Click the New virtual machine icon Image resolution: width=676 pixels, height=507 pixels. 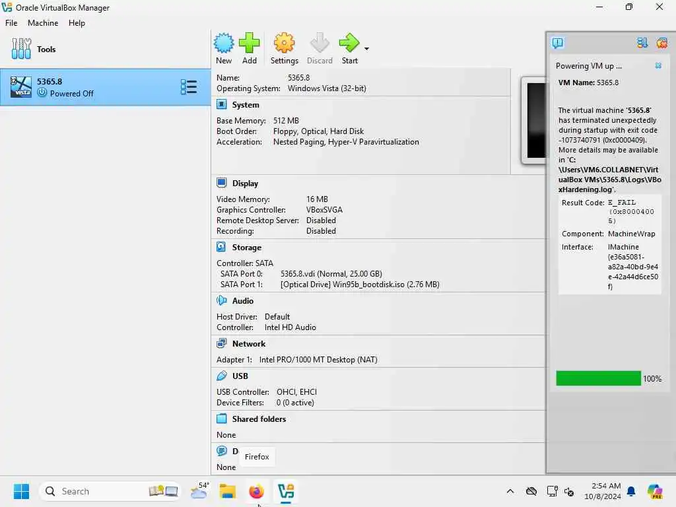point(224,43)
